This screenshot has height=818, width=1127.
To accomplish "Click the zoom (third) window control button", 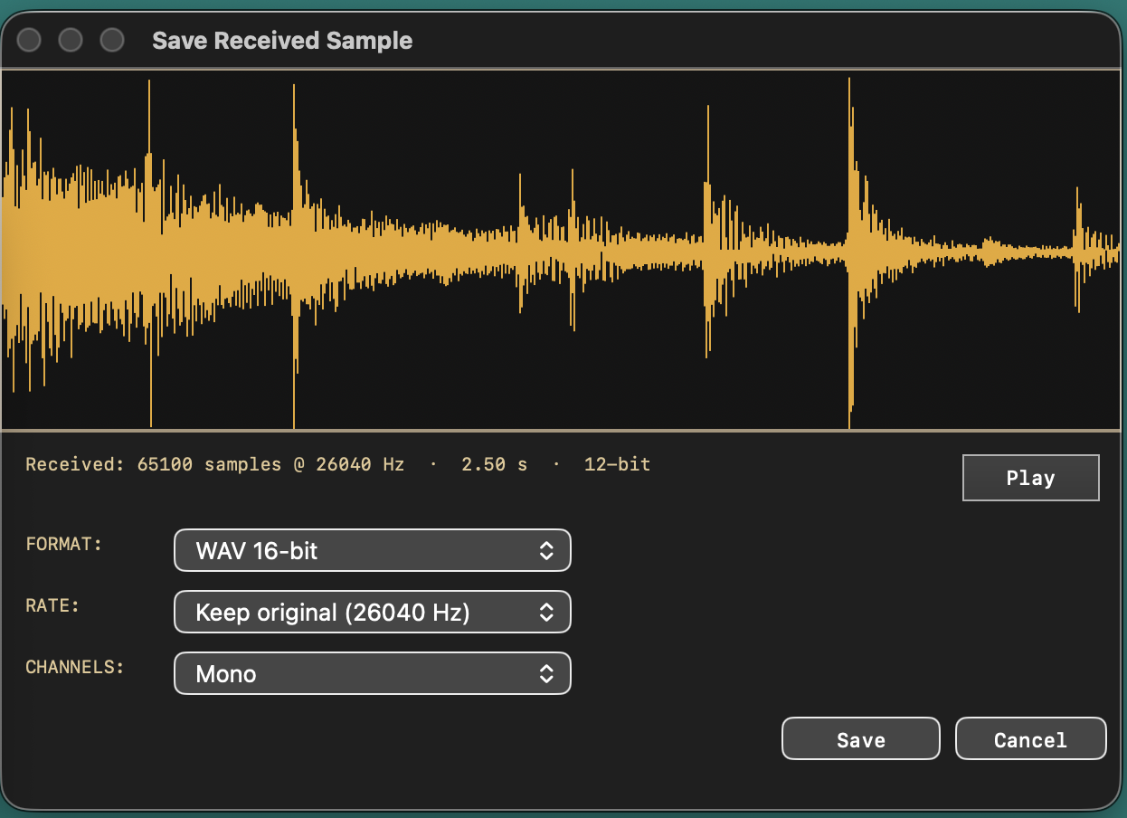I will click(111, 40).
